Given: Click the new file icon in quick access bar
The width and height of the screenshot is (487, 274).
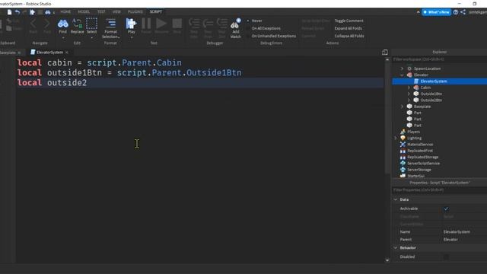Looking at the screenshot, I should point(9,12).
